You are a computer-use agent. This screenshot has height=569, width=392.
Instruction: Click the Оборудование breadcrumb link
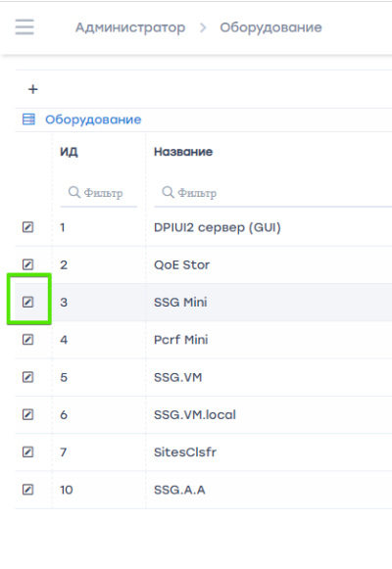coord(270,27)
